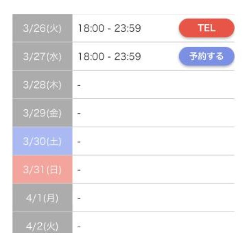247x247 pixels.
Task: Select the 3/26(火) date cell
Action: point(42,28)
